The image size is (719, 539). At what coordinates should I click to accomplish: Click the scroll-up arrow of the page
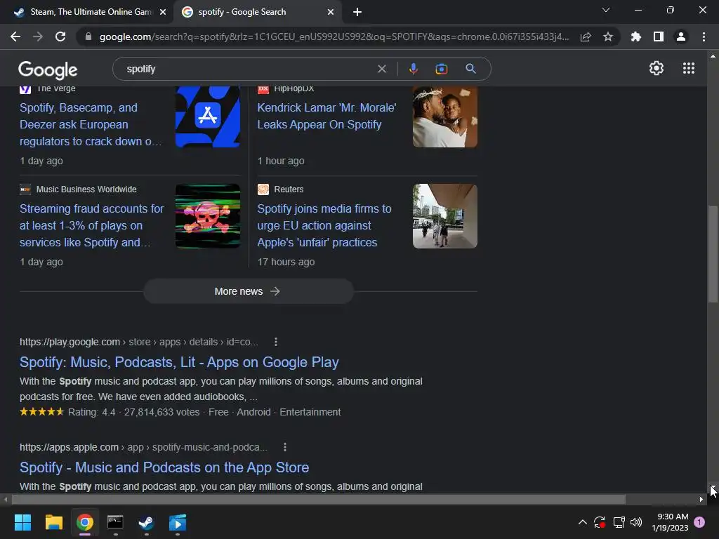click(x=713, y=56)
